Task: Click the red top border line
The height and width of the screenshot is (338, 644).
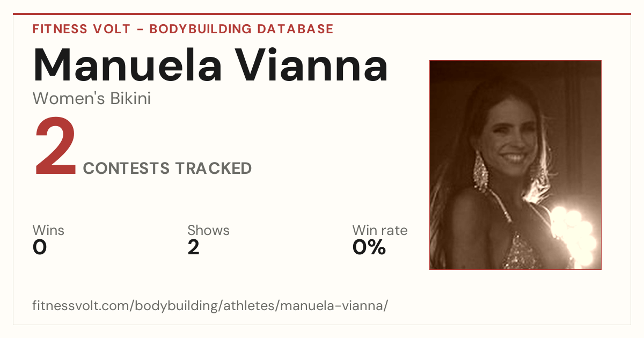Action: pos(322,14)
